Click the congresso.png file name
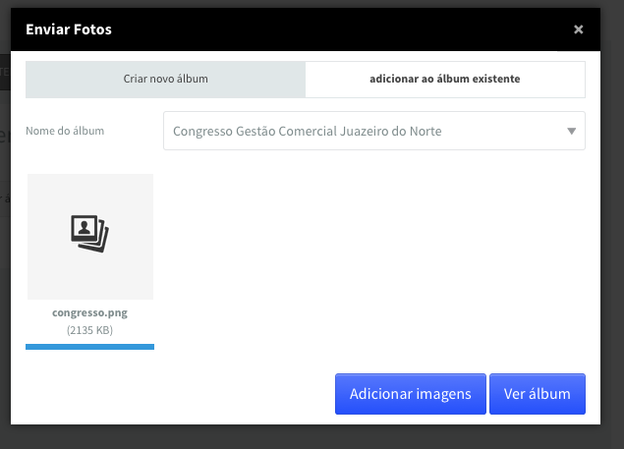This screenshot has width=624, height=449. [90, 312]
